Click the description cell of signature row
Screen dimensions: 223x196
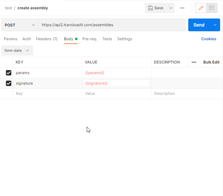click(x=187, y=83)
